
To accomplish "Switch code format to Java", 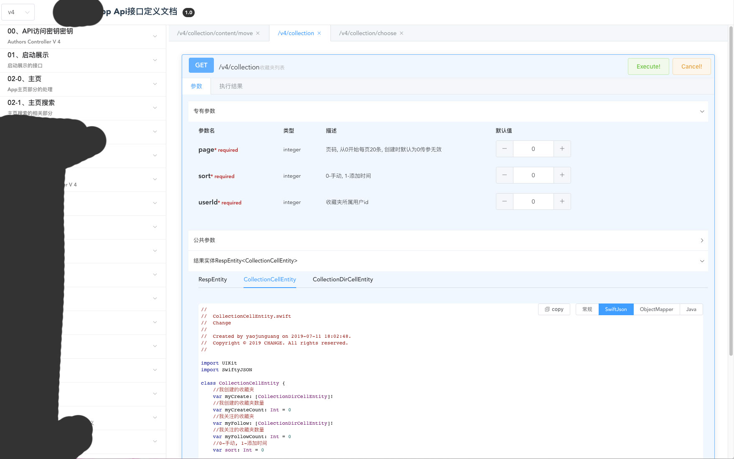I will pyautogui.click(x=691, y=309).
